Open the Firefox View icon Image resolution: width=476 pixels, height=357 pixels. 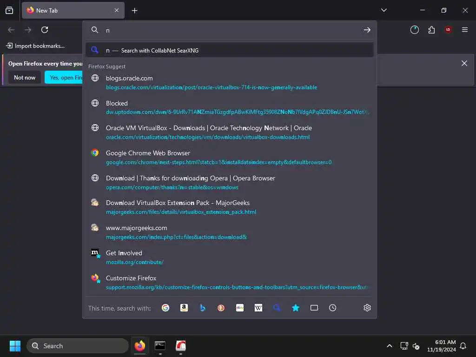click(x=9, y=10)
